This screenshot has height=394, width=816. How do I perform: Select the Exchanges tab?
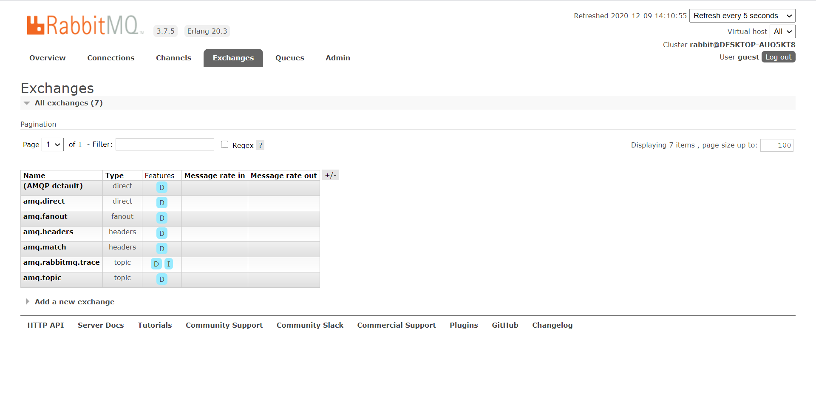tap(233, 58)
